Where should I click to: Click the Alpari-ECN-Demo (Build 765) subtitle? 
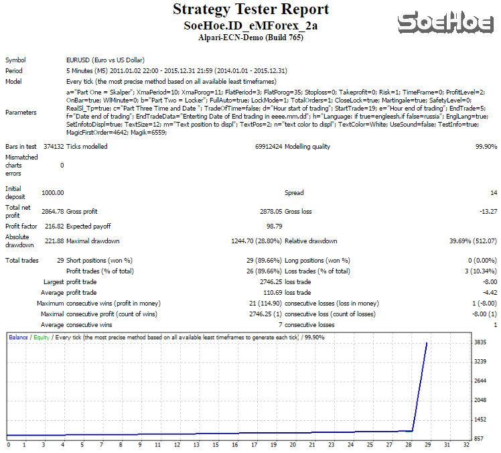click(x=250, y=38)
